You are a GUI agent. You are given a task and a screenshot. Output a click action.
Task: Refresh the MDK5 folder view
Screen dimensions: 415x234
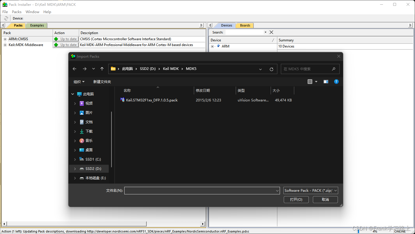click(x=272, y=69)
